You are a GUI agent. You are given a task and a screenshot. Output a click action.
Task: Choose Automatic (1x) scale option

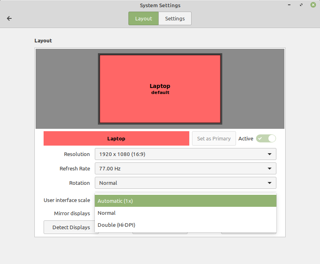pos(186,201)
